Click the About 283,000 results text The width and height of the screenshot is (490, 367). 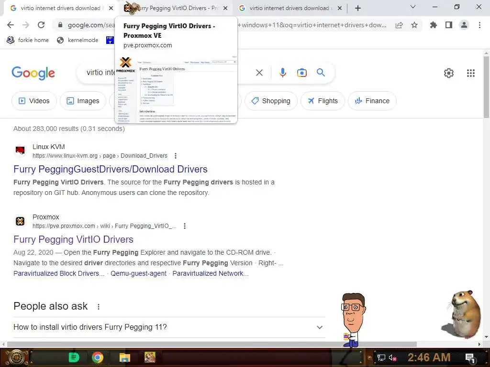(69, 129)
